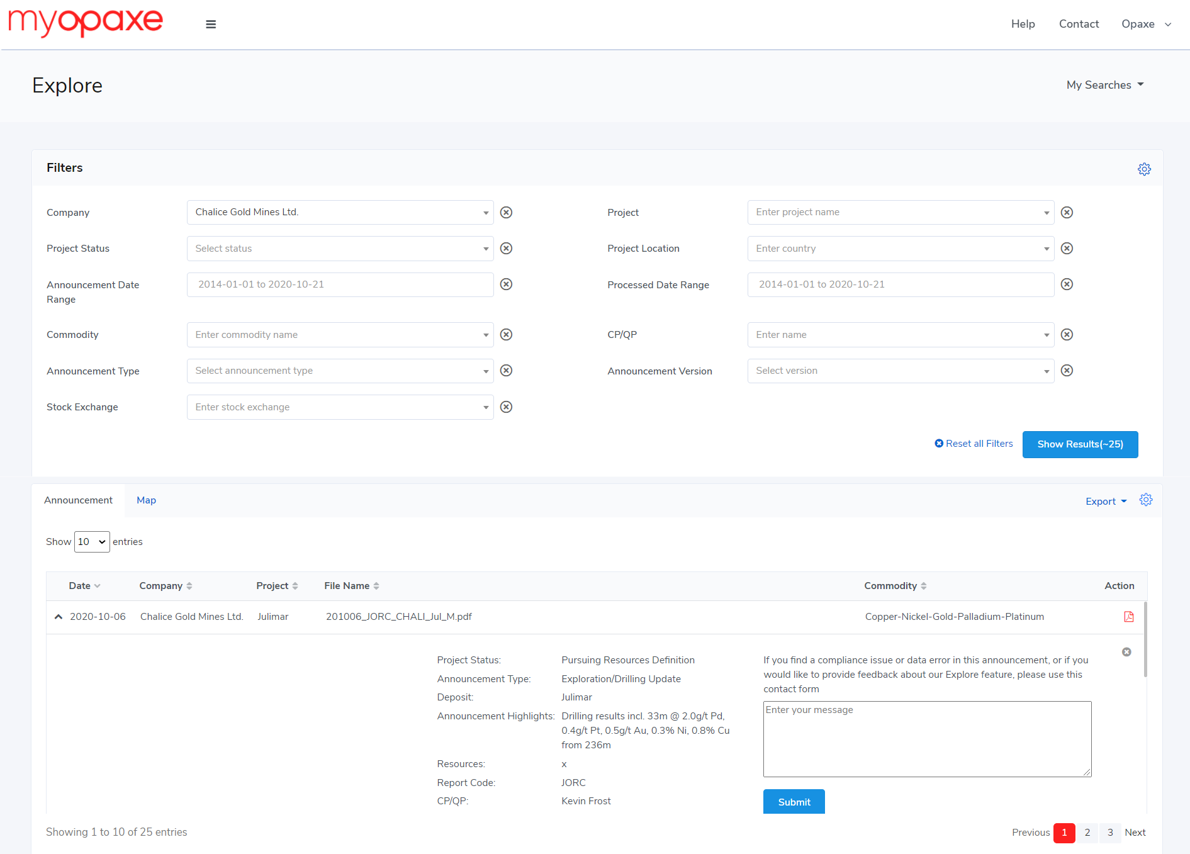This screenshot has width=1190, height=854.
Task: Open the Project Location country dropdown
Action: [901, 249]
